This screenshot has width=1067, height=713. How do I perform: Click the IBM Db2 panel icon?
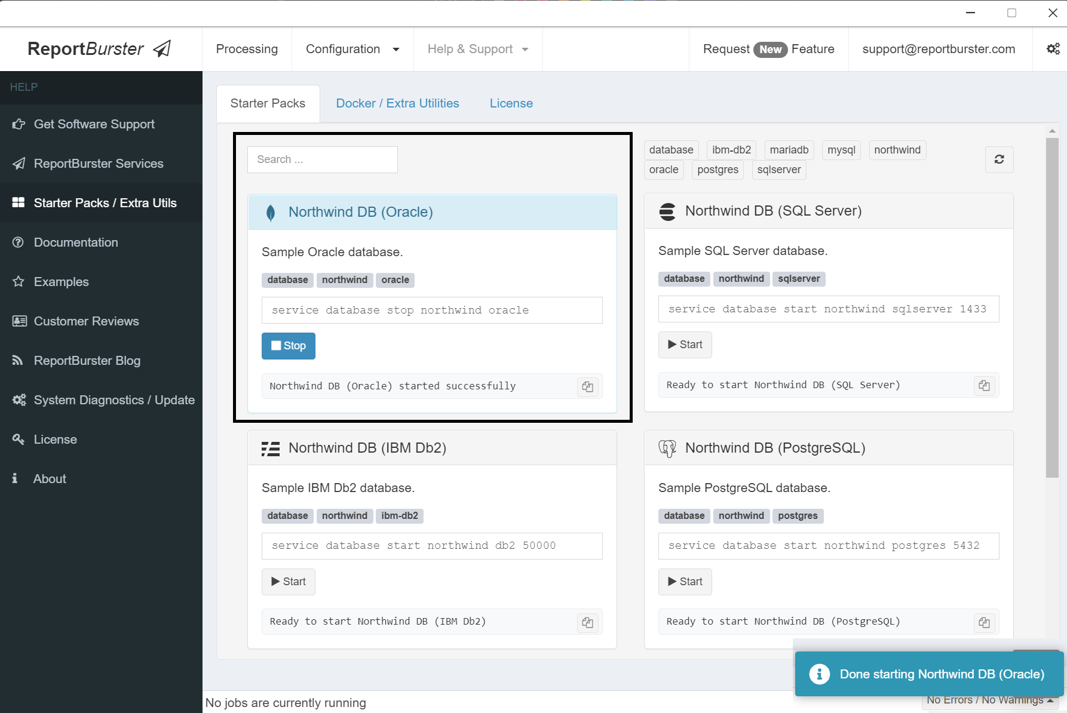[270, 448]
